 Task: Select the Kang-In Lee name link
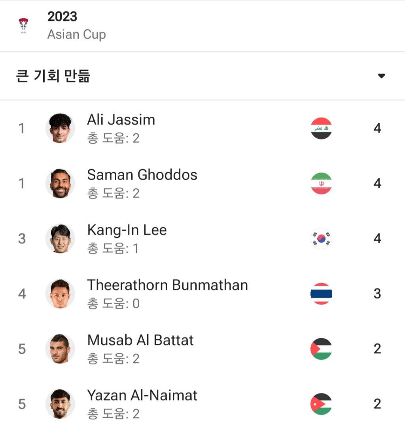pos(127,230)
